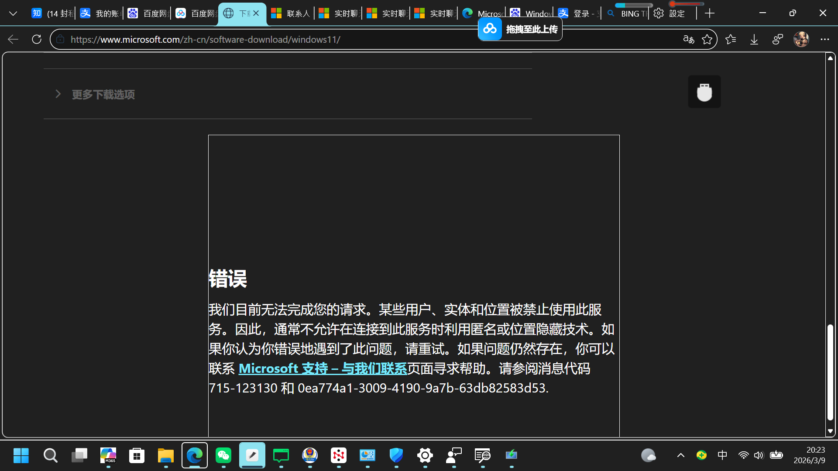Open Microsoft Store from taskbar

[137, 455]
